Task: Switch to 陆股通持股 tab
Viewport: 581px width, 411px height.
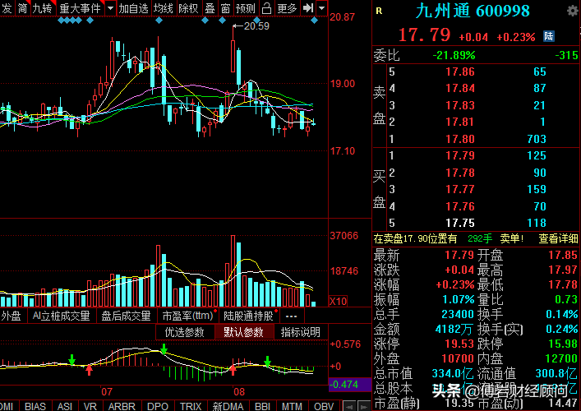Action: click(x=248, y=316)
